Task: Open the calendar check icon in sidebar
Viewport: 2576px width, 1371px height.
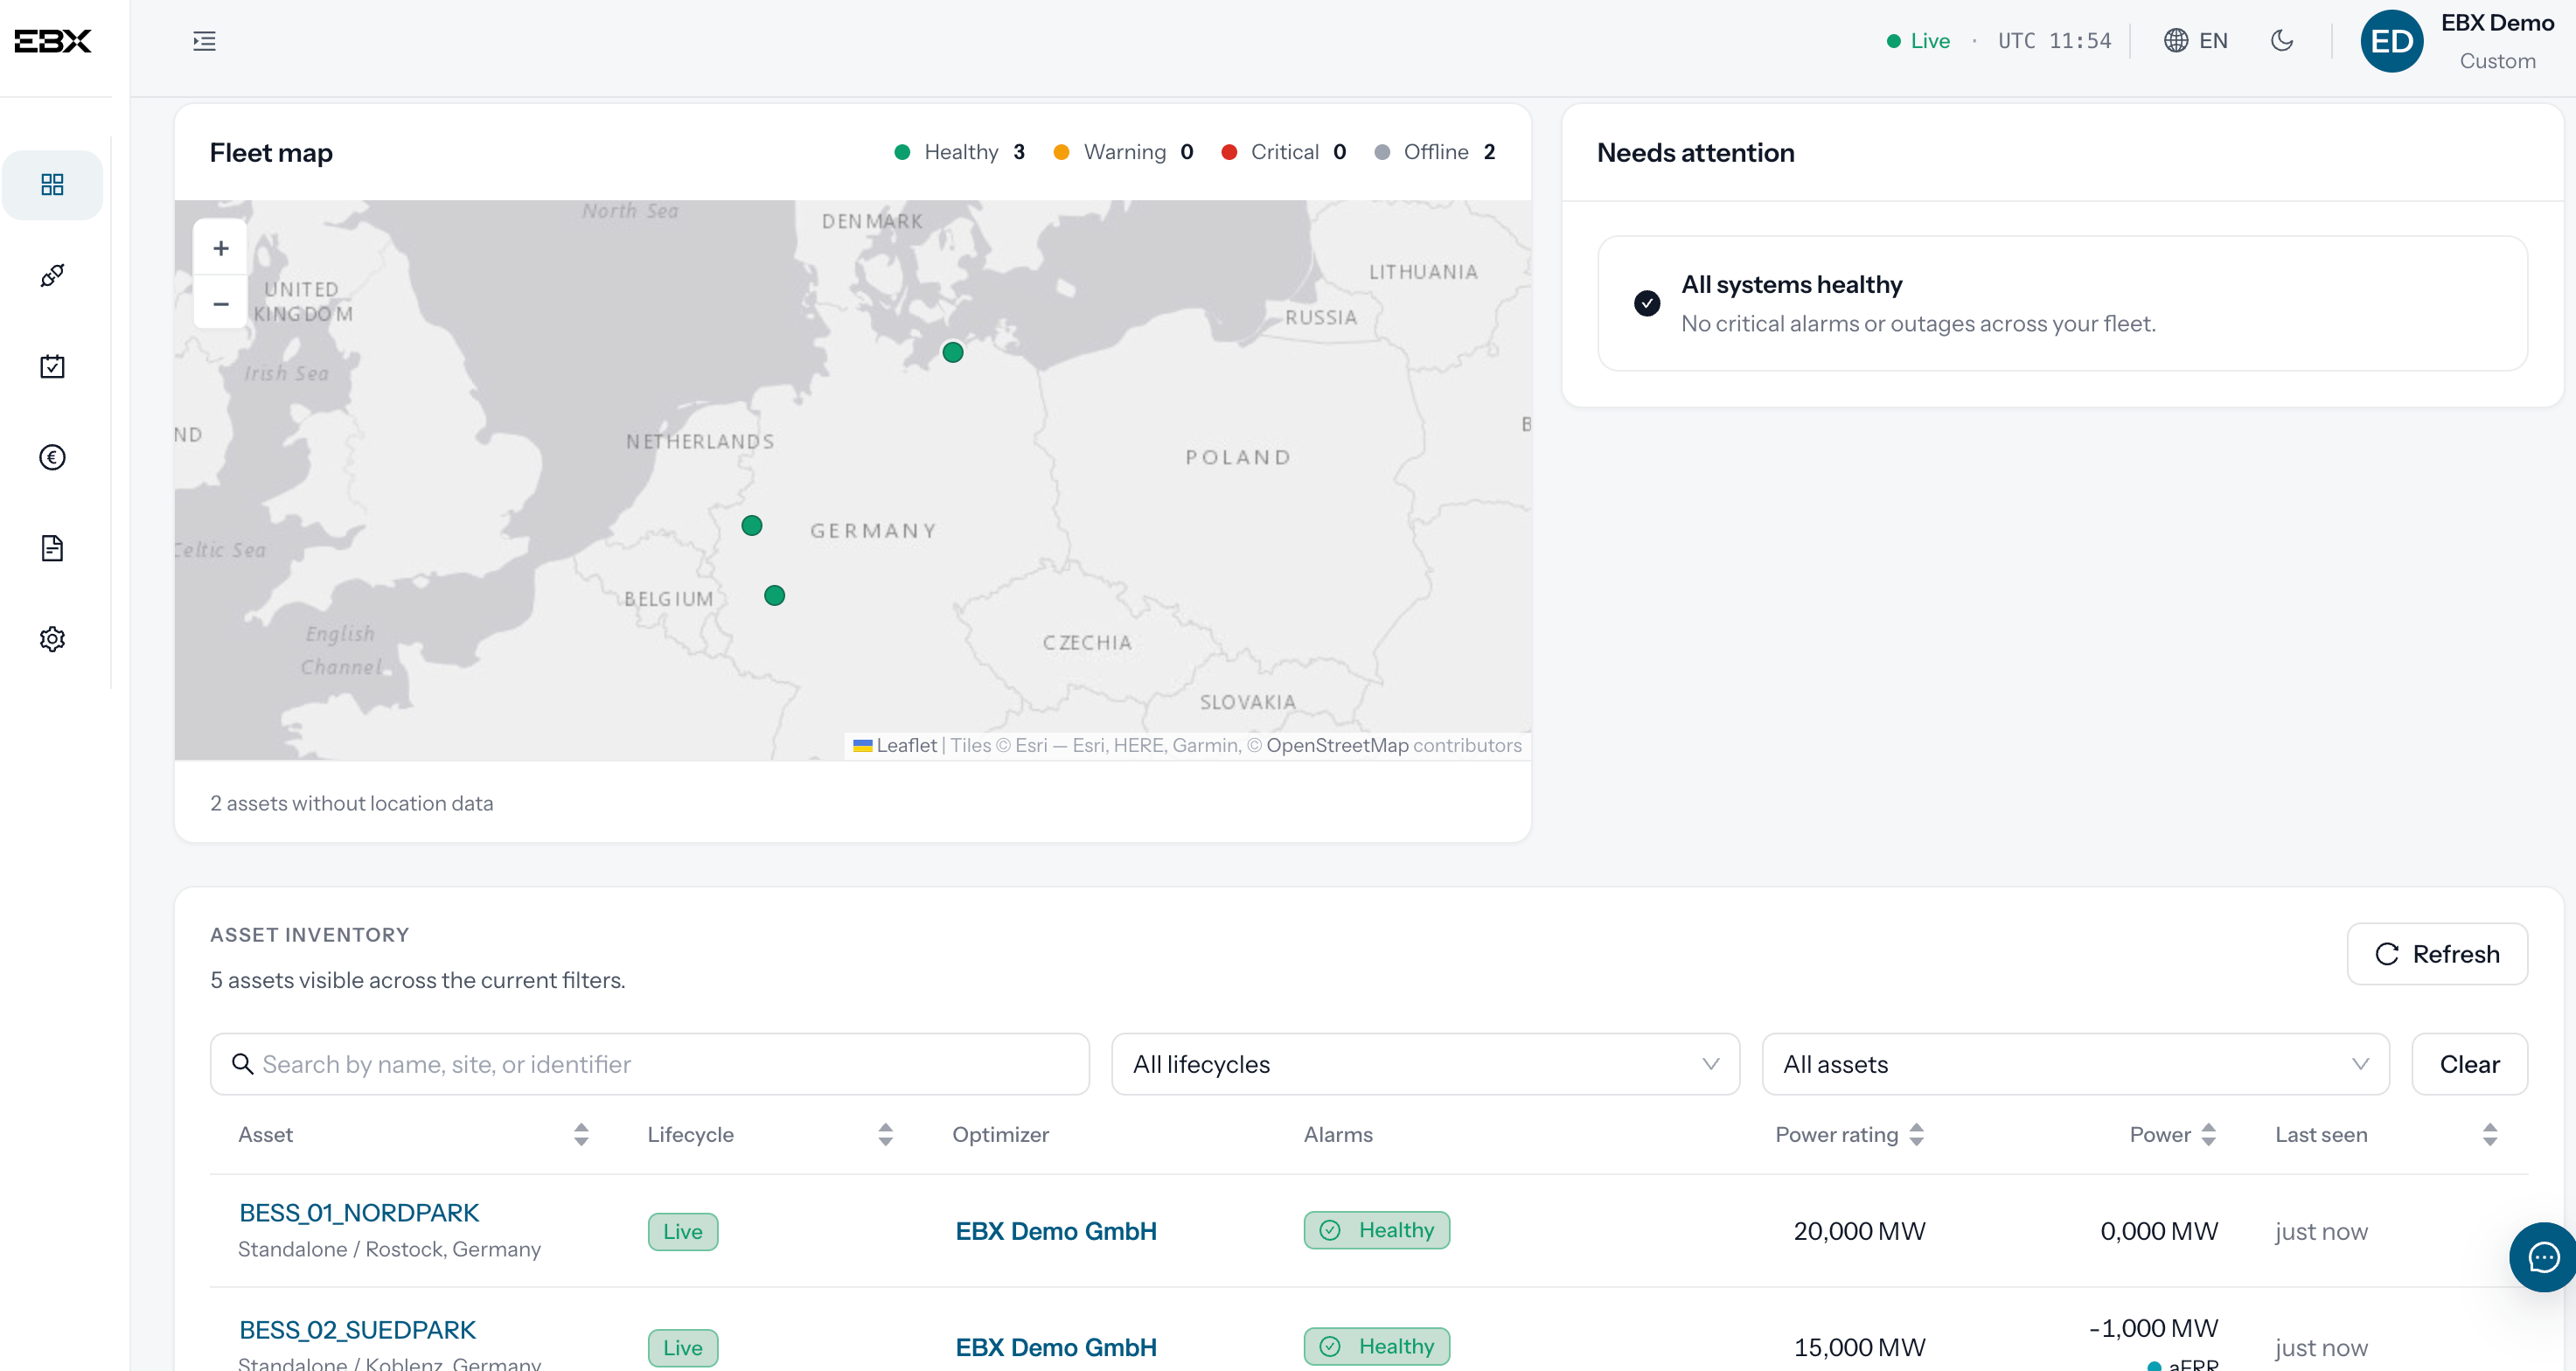Action: 52,366
